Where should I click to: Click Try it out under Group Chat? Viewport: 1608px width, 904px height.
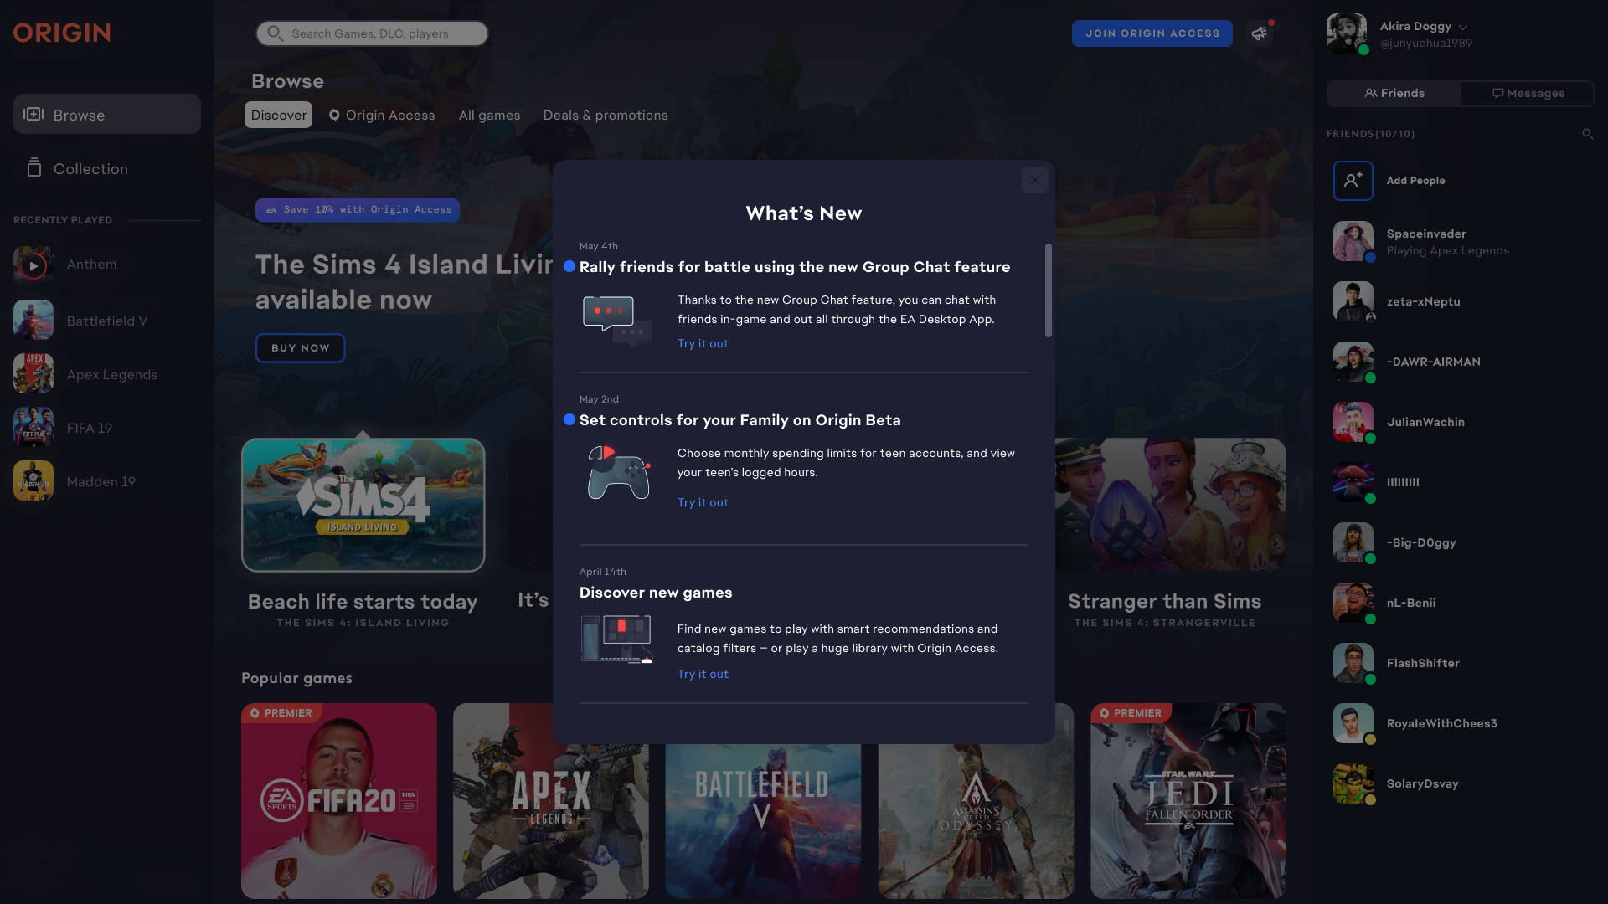[x=702, y=344]
